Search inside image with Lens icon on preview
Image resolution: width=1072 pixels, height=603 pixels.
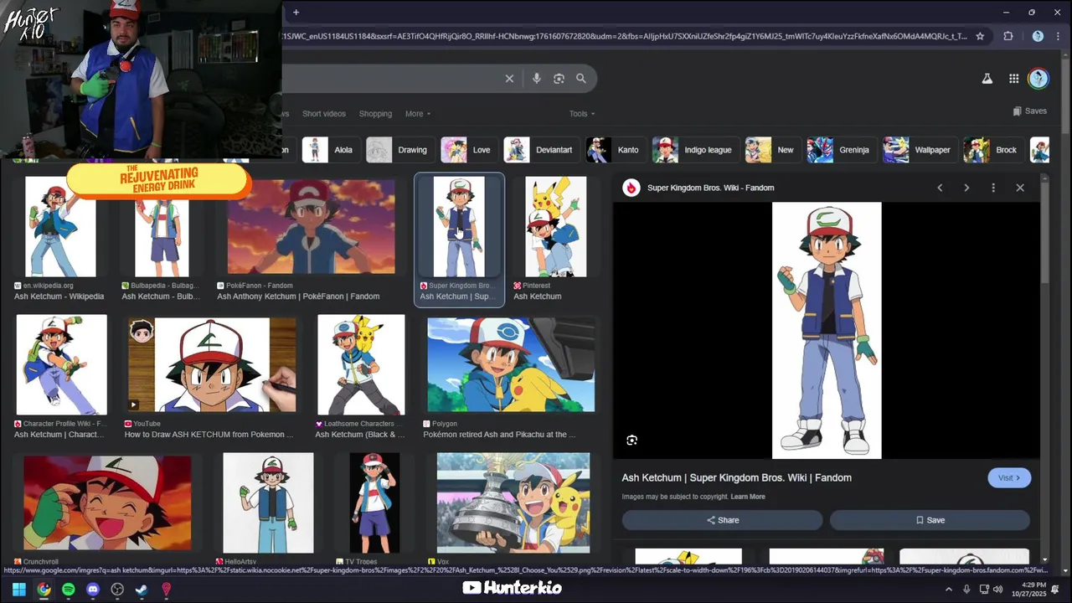(x=632, y=440)
